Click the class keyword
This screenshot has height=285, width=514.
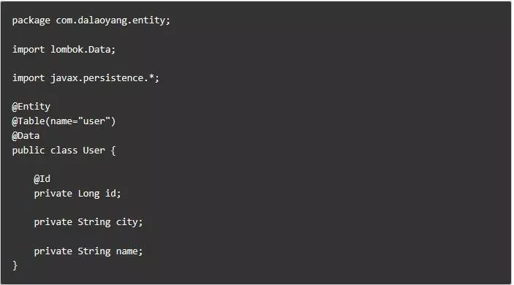(64, 151)
